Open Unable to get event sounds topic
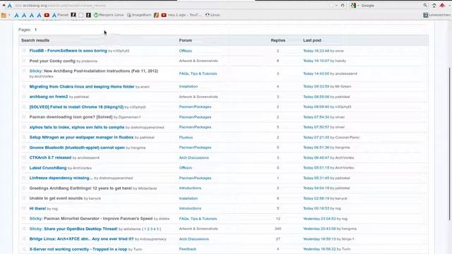452x254 pixels. pyautogui.click(x=56, y=198)
